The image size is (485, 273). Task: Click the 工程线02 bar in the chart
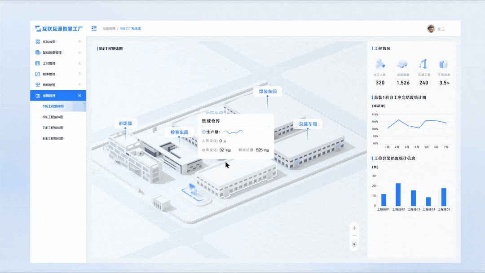(398, 194)
